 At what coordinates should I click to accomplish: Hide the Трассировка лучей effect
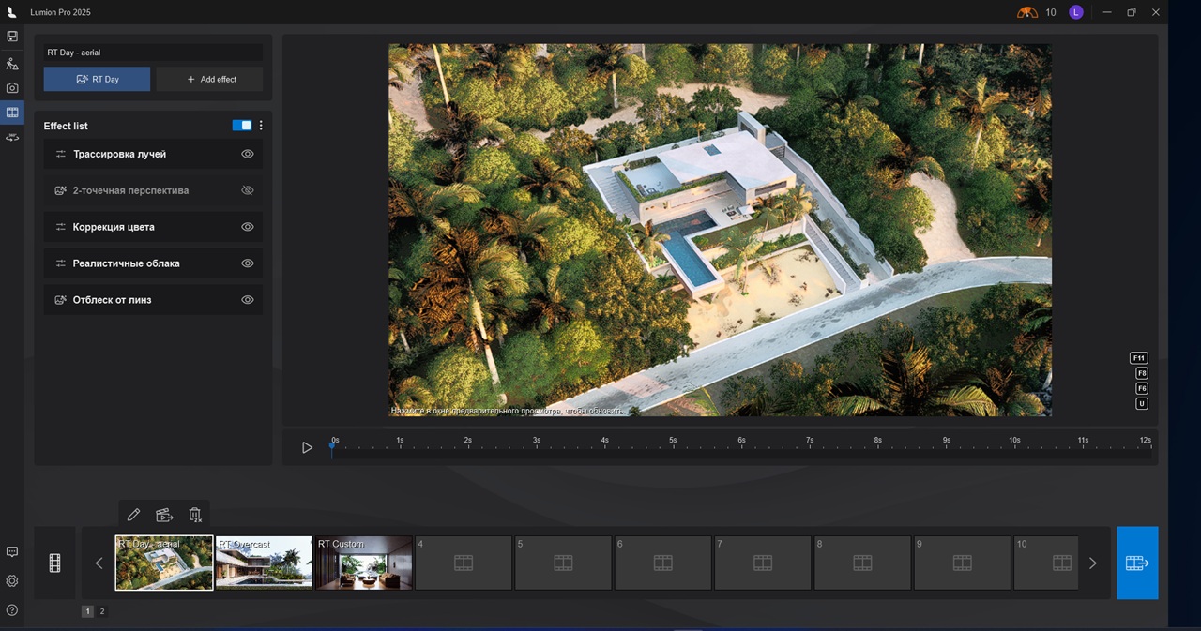(248, 154)
